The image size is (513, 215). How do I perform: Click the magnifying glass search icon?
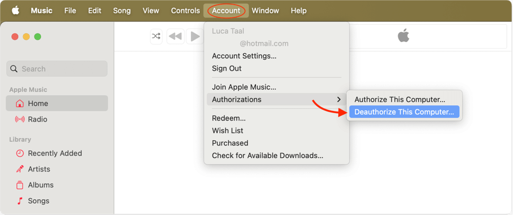14,69
